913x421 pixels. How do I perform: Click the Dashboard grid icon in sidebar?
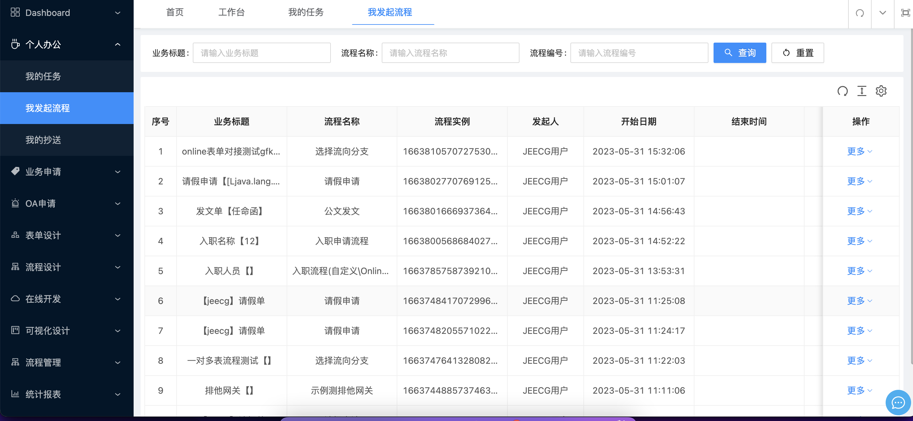pos(15,12)
